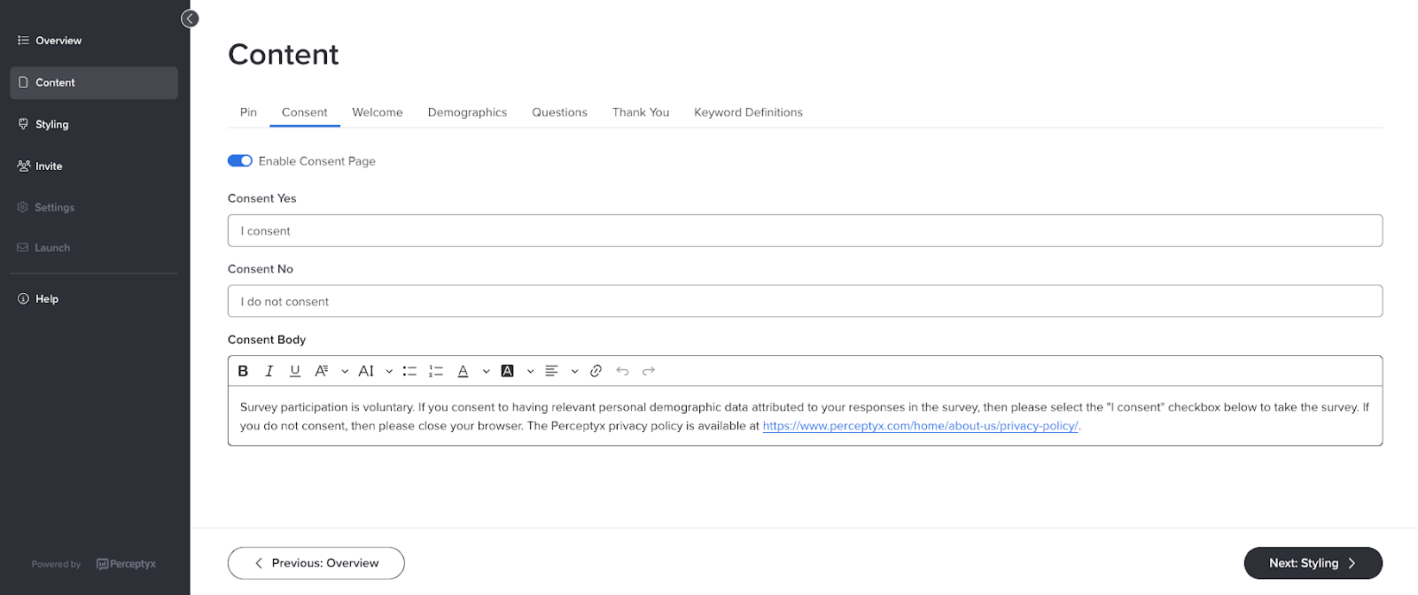Undo the last edit
This screenshot has width=1418, height=595.
point(622,371)
